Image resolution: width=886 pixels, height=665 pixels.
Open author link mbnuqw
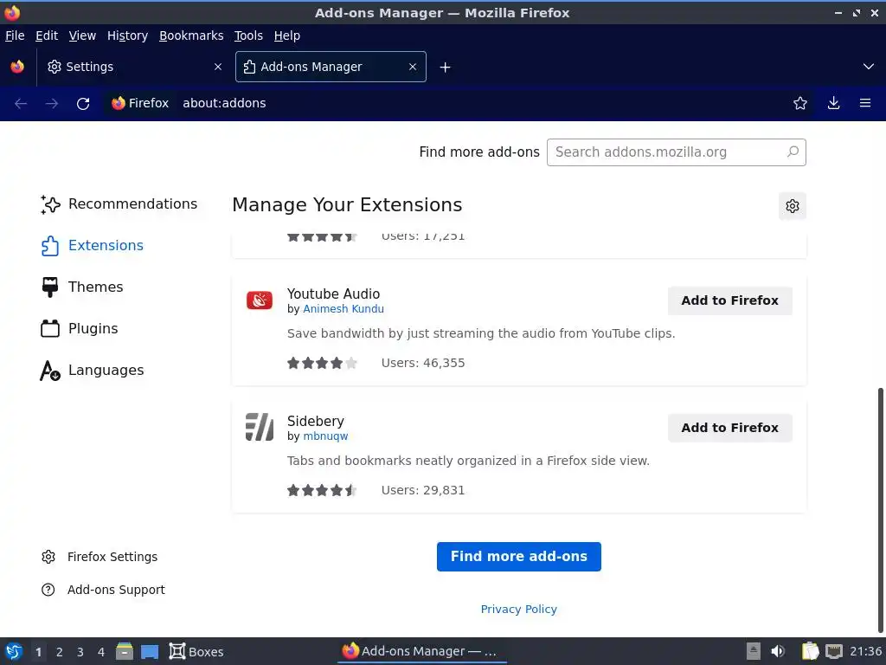pos(325,436)
